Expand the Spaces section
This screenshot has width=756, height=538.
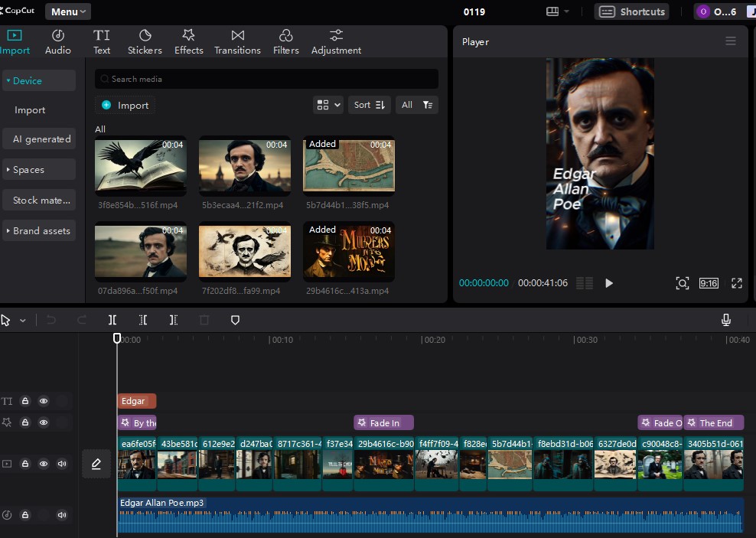(x=39, y=170)
